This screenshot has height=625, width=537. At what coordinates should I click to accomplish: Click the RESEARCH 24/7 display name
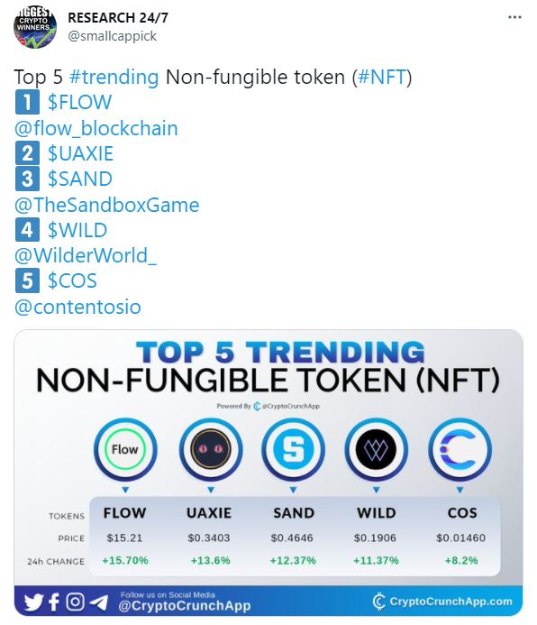coord(118,17)
